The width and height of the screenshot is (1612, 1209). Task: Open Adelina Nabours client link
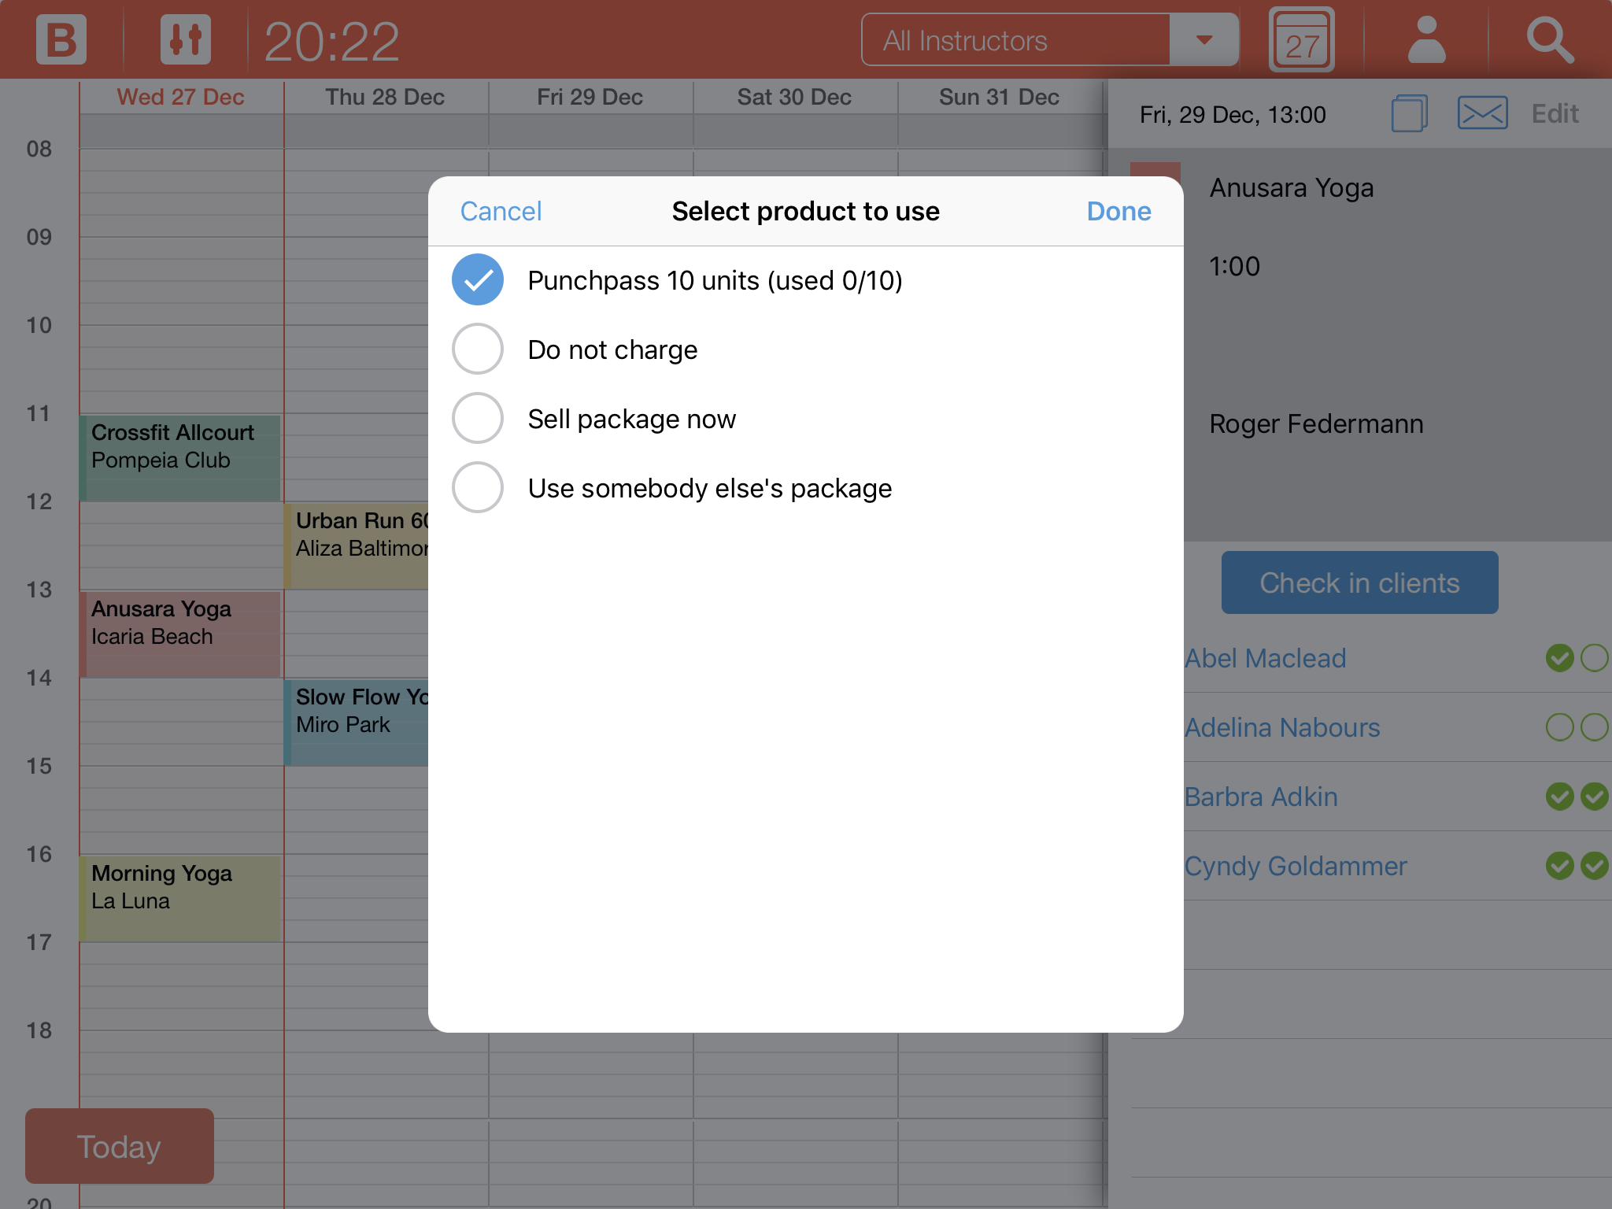tap(1282, 727)
